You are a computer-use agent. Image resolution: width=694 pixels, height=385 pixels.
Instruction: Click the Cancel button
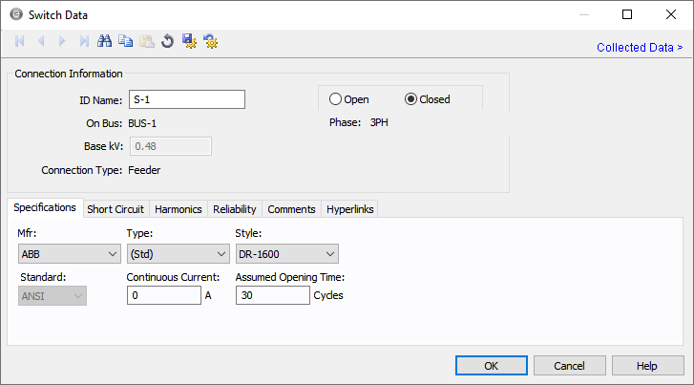click(x=569, y=366)
